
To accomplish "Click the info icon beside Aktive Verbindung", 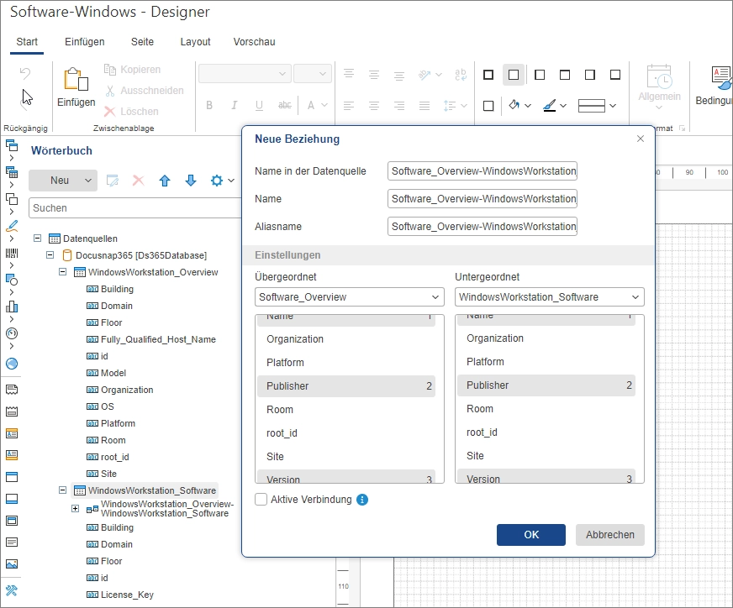I will [x=362, y=500].
